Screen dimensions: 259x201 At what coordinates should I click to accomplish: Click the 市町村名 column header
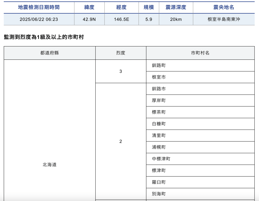(200, 53)
